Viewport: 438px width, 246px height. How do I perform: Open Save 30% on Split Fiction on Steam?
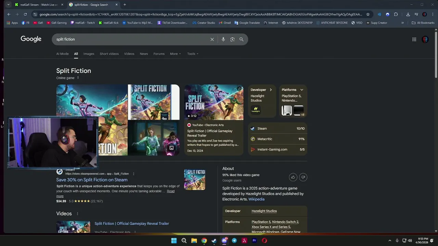pyautogui.click(x=92, y=180)
